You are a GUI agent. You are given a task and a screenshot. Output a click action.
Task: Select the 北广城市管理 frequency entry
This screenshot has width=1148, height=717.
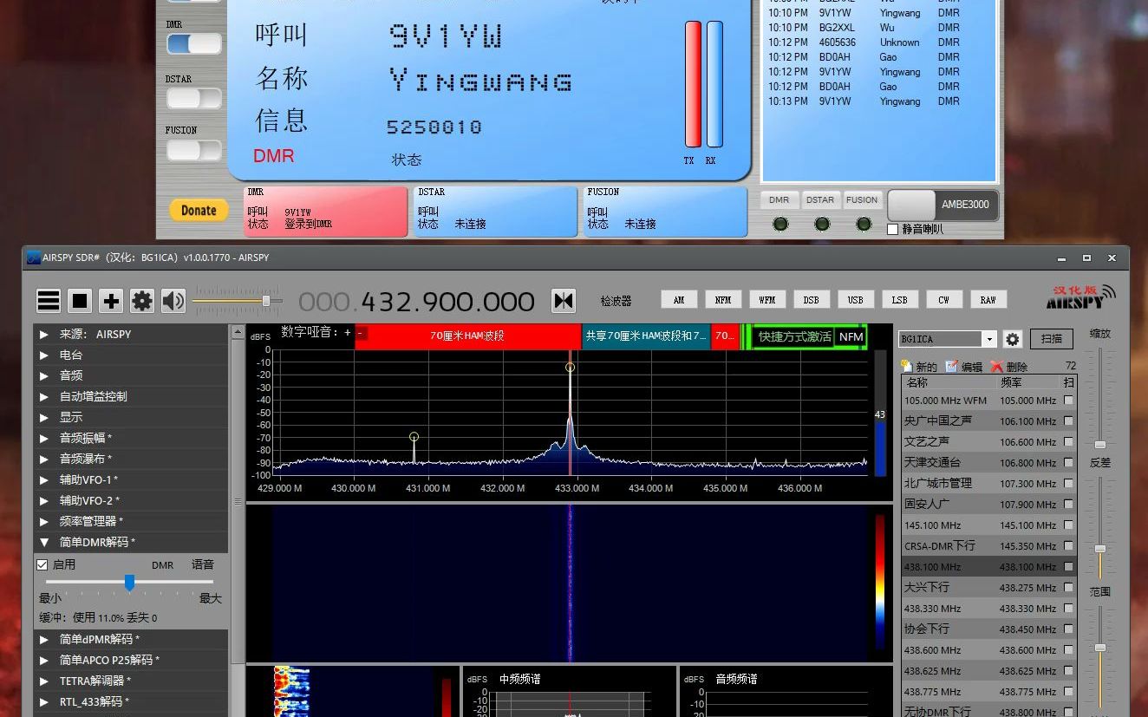pyautogui.click(x=989, y=483)
